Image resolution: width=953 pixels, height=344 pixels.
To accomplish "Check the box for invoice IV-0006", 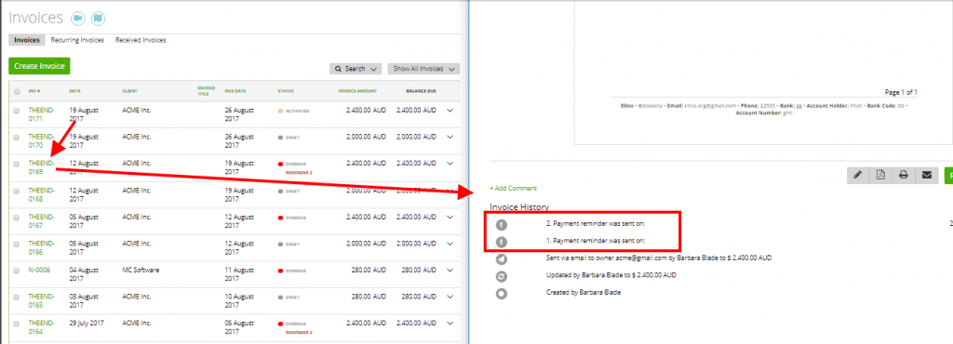I will tap(17, 271).
